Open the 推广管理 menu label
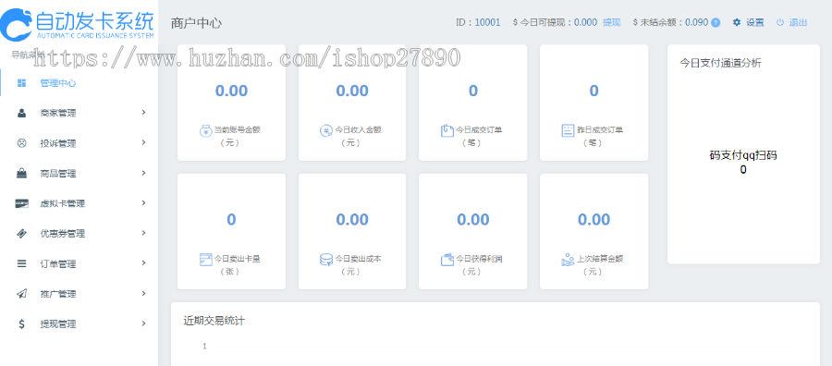Image resolution: width=832 pixels, height=366 pixels. [58, 294]
